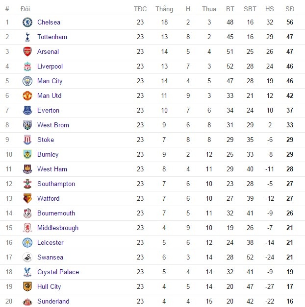305x307 pixels.
Task: Open the Middlesbrough team link
Action: (x=57, y=228)
